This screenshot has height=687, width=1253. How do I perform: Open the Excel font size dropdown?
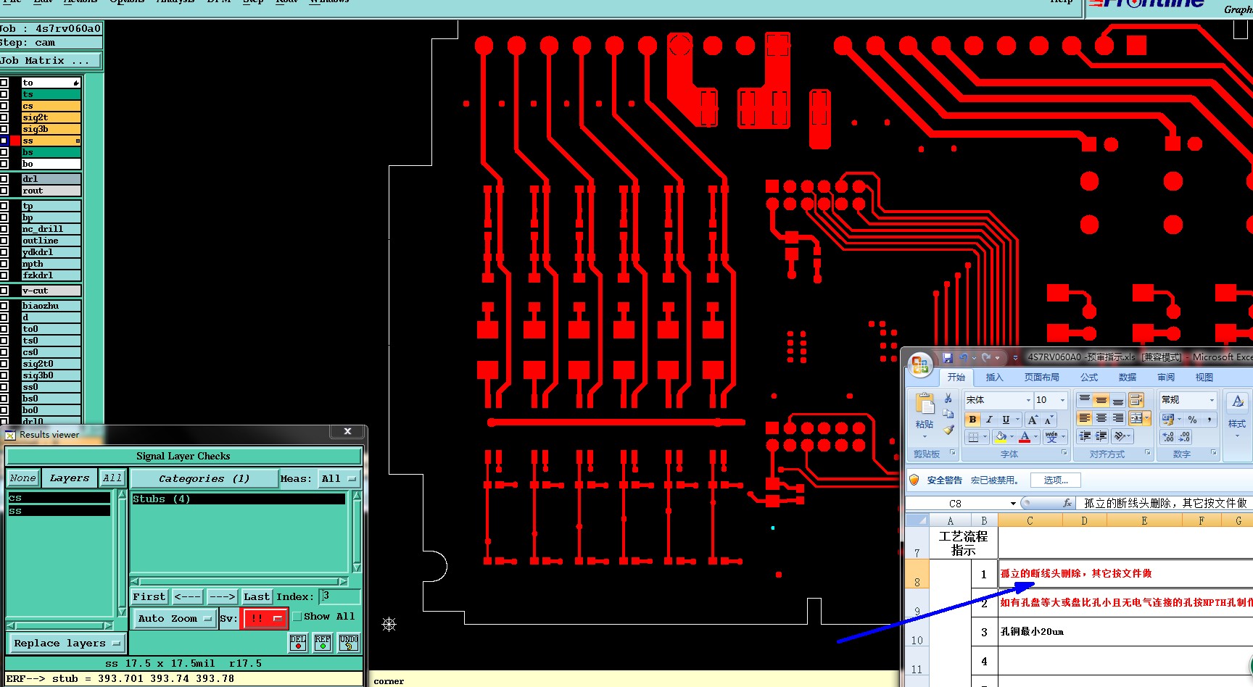click(x=1062, y=400)
